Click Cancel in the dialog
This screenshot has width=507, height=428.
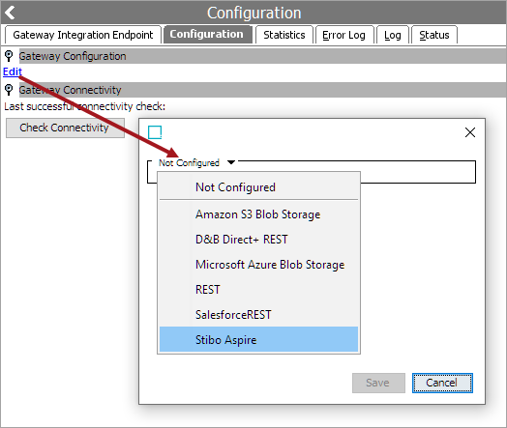[442, 383]
